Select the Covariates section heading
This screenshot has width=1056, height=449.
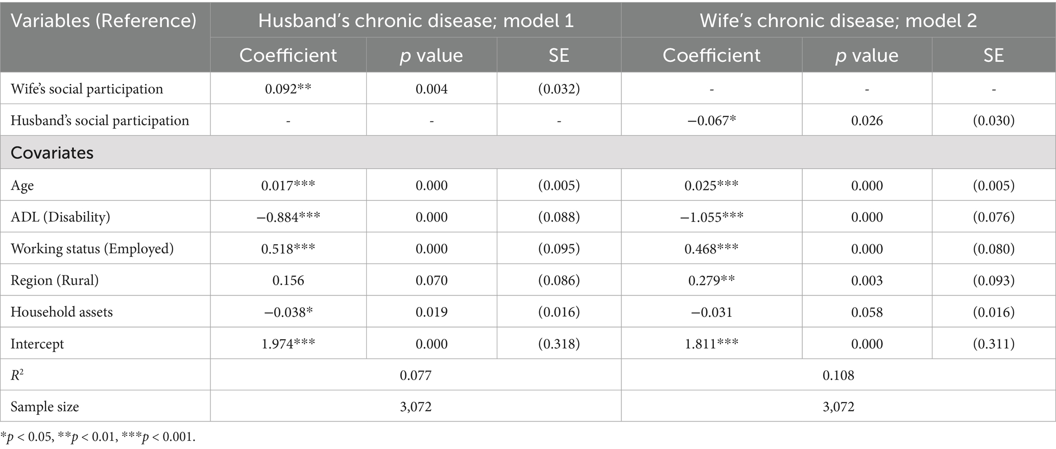[x=52, y=153]
